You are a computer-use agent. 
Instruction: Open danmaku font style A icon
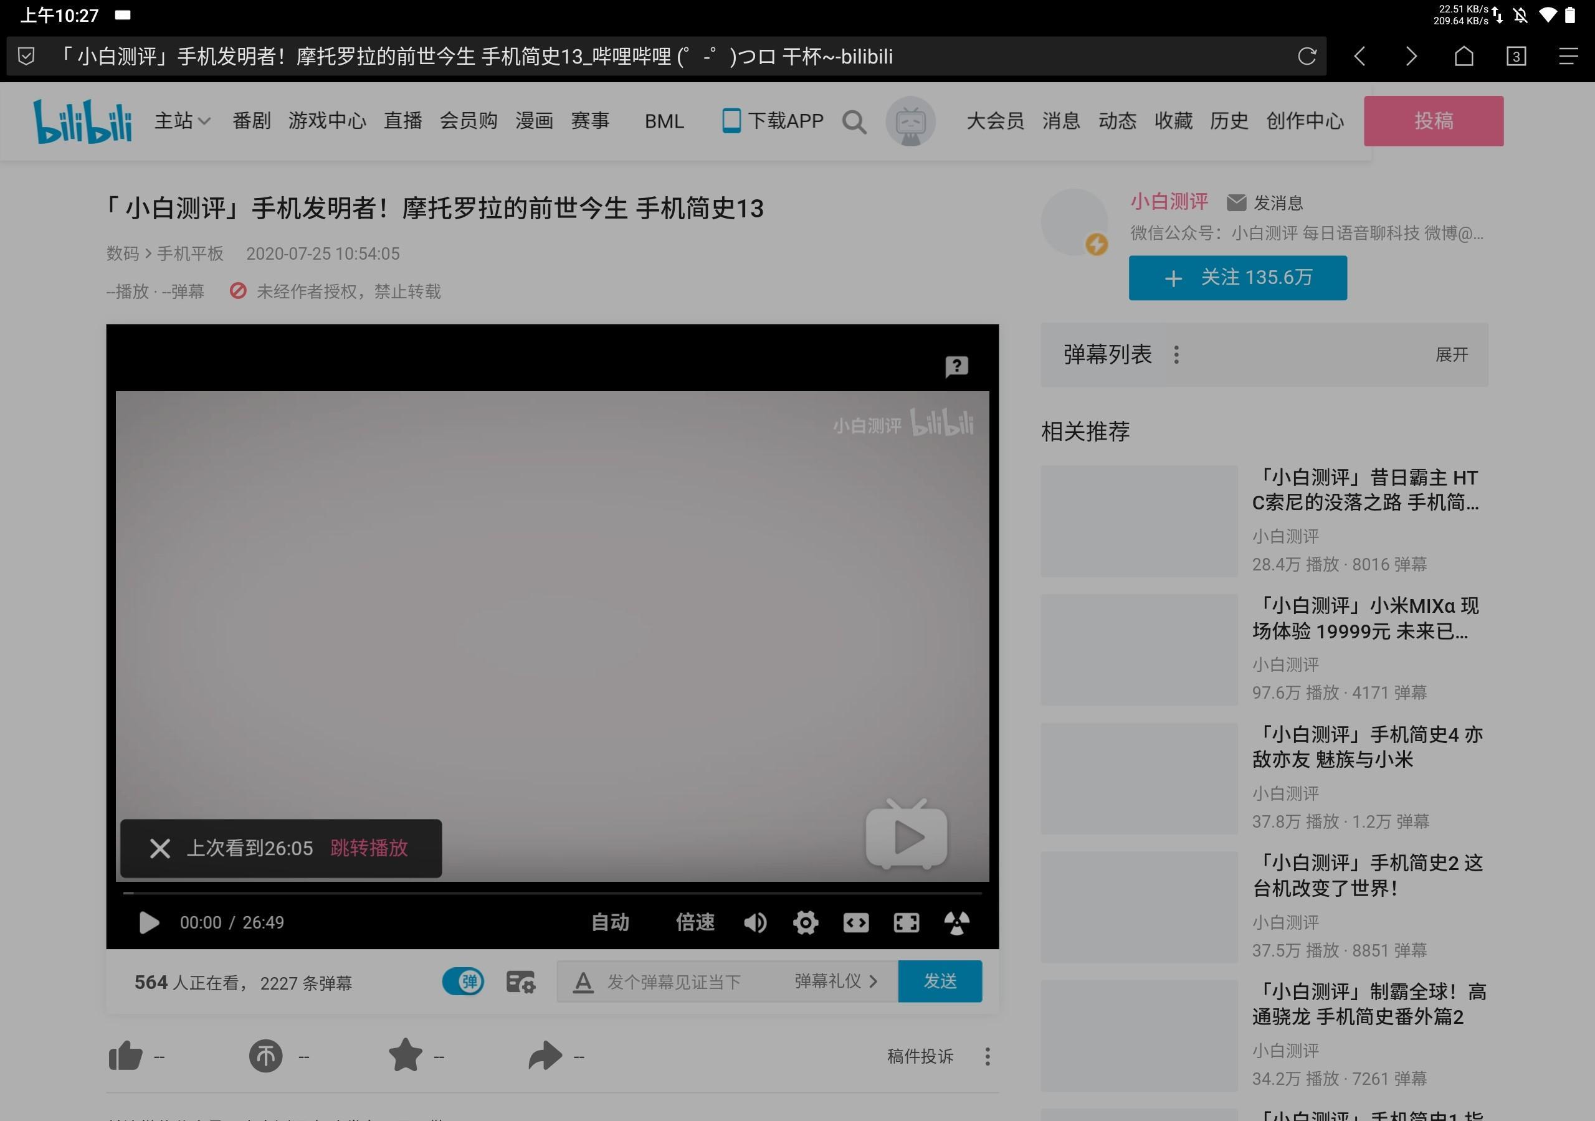583,982
